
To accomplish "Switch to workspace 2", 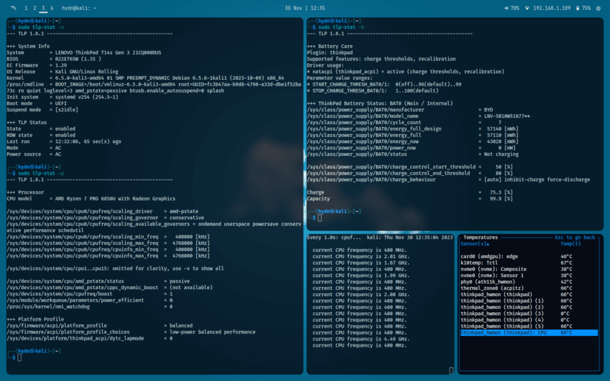I will coord(34,8).
